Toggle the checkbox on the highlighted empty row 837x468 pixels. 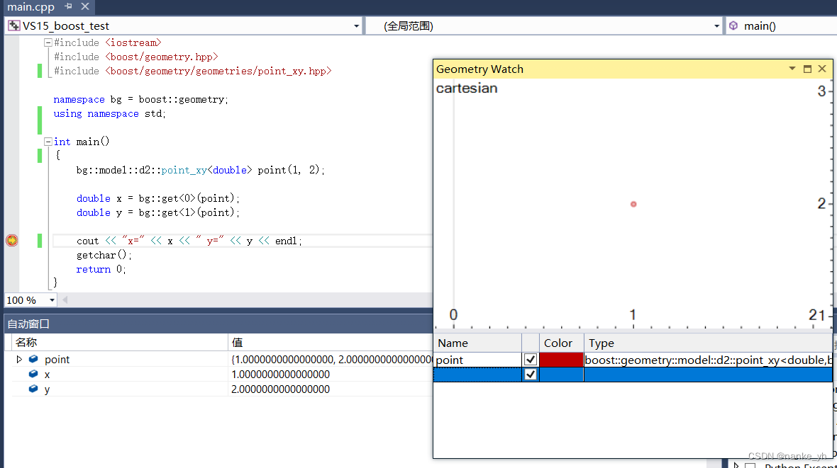[529, 374]
